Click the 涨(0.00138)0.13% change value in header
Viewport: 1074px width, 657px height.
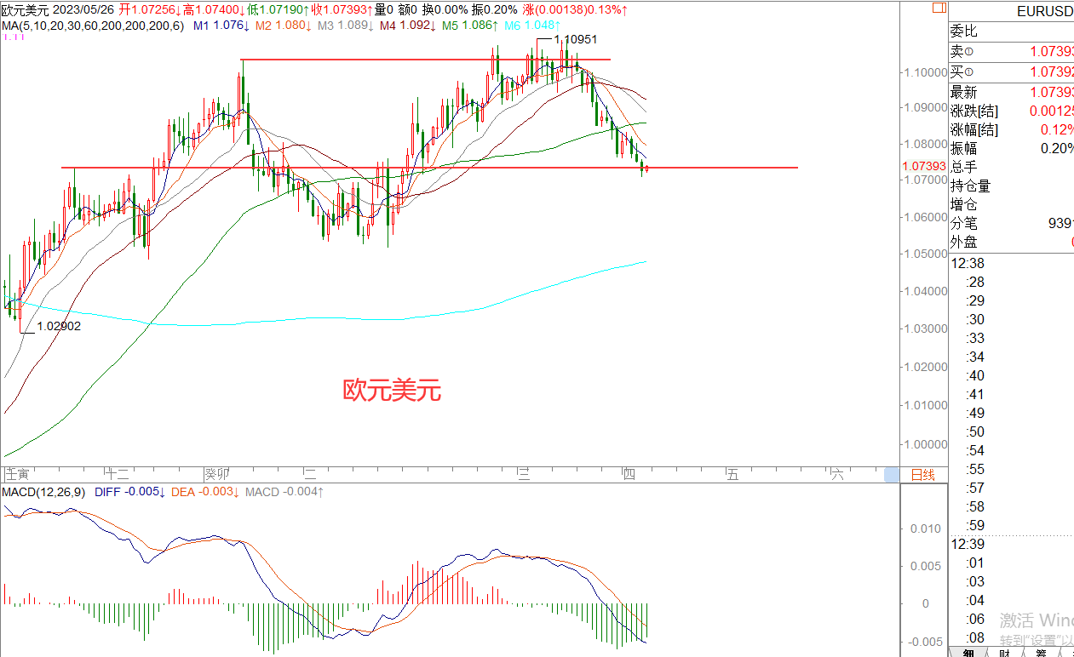coord(576,10)
